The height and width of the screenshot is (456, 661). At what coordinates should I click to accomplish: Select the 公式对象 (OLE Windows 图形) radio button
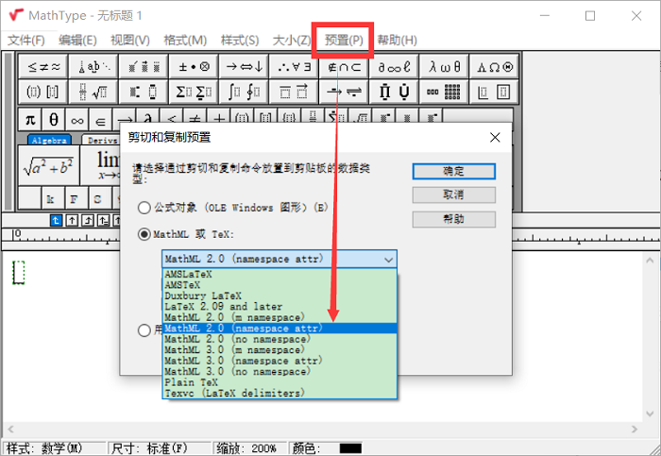coord(144,208)
